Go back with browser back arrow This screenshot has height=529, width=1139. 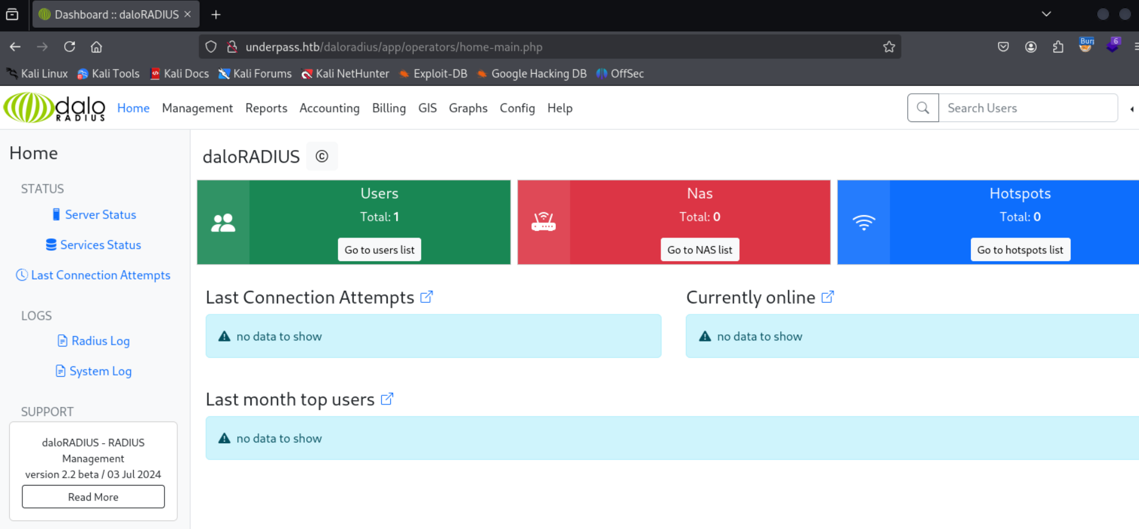[x=15, y=47]
